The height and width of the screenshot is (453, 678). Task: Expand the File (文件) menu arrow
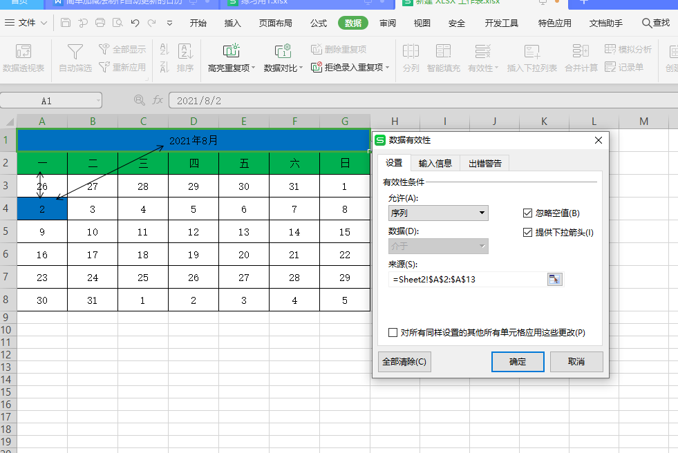(x=44, y=23)
